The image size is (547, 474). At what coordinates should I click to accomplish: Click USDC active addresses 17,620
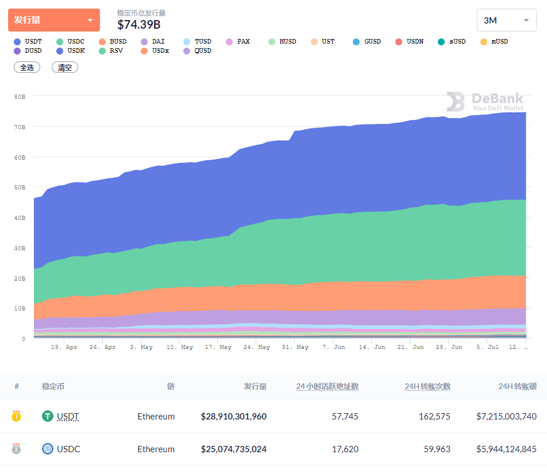pyautogui.click(x=345, y=449)
